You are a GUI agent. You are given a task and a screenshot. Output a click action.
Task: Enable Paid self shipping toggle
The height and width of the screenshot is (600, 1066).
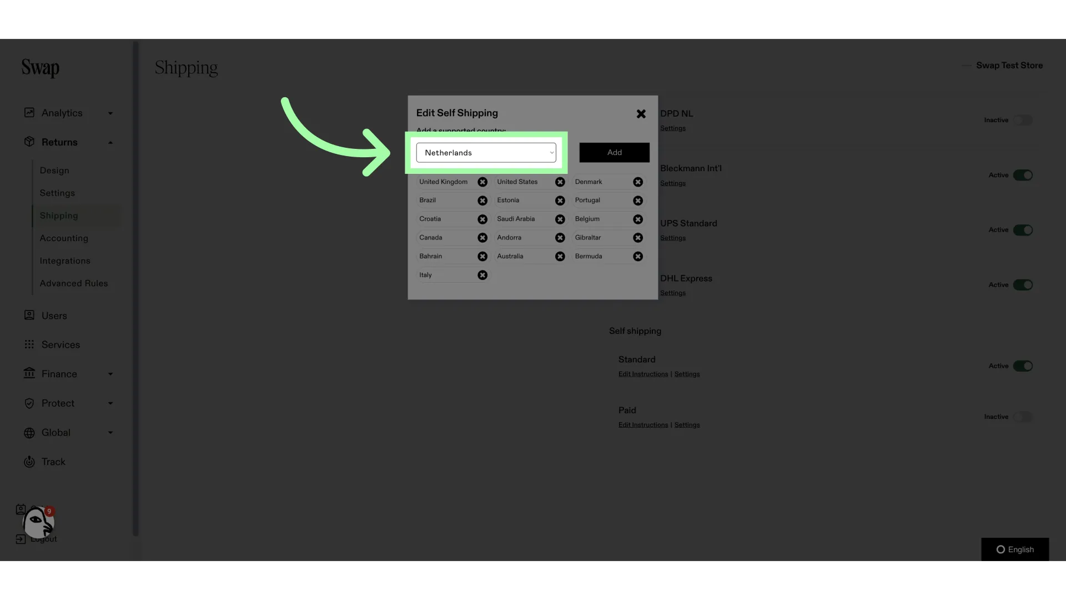coord(1023,417)
